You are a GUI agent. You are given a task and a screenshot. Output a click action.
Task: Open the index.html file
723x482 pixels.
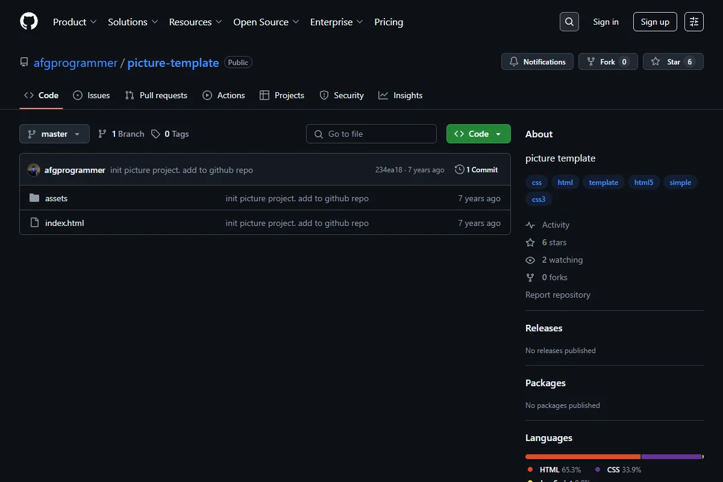pyautogui.click(x=64, y=223)
